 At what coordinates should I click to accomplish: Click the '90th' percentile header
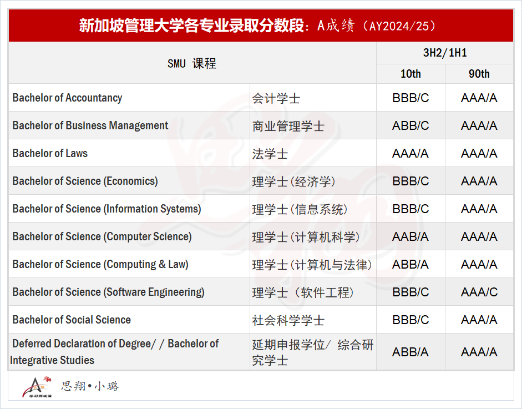point(479,74)
